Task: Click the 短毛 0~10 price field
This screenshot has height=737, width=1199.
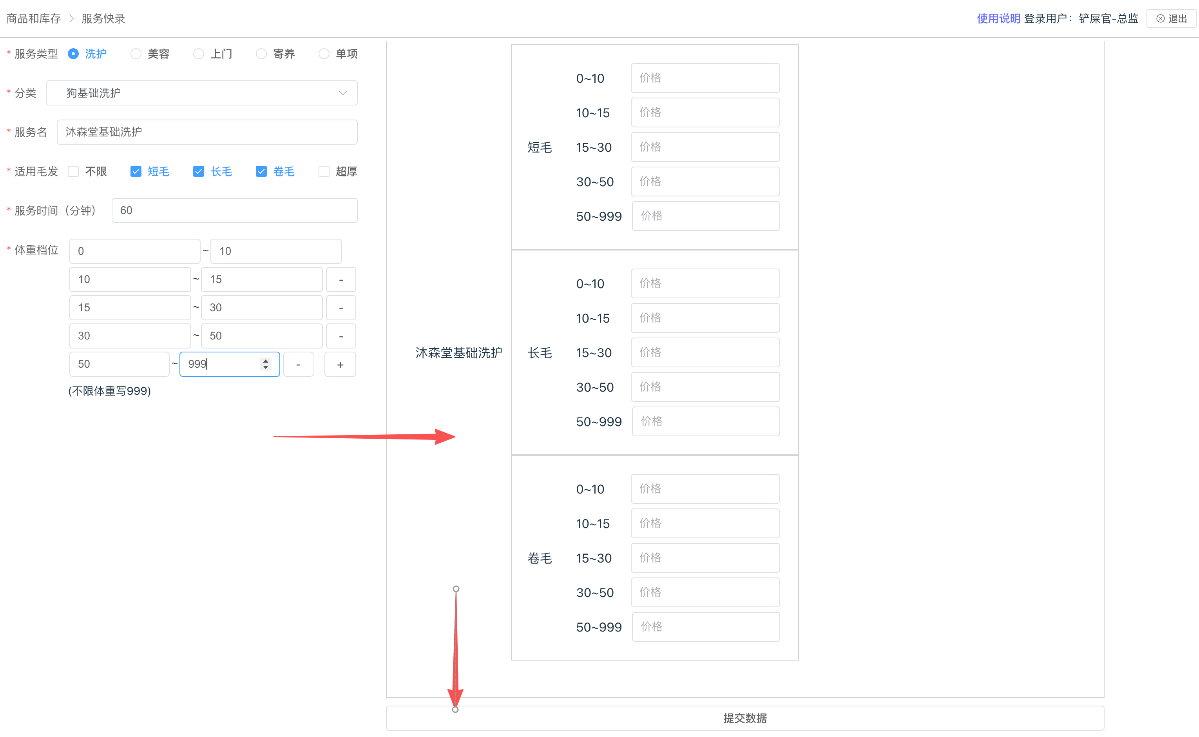Action: (x=705, y=78)
